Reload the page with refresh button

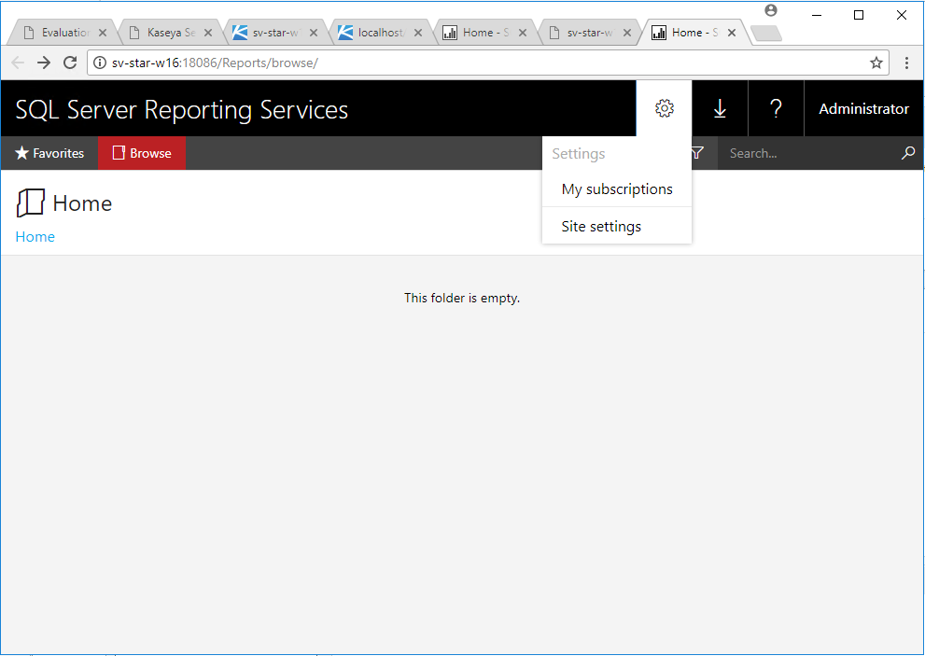click(x=70, y=63)
